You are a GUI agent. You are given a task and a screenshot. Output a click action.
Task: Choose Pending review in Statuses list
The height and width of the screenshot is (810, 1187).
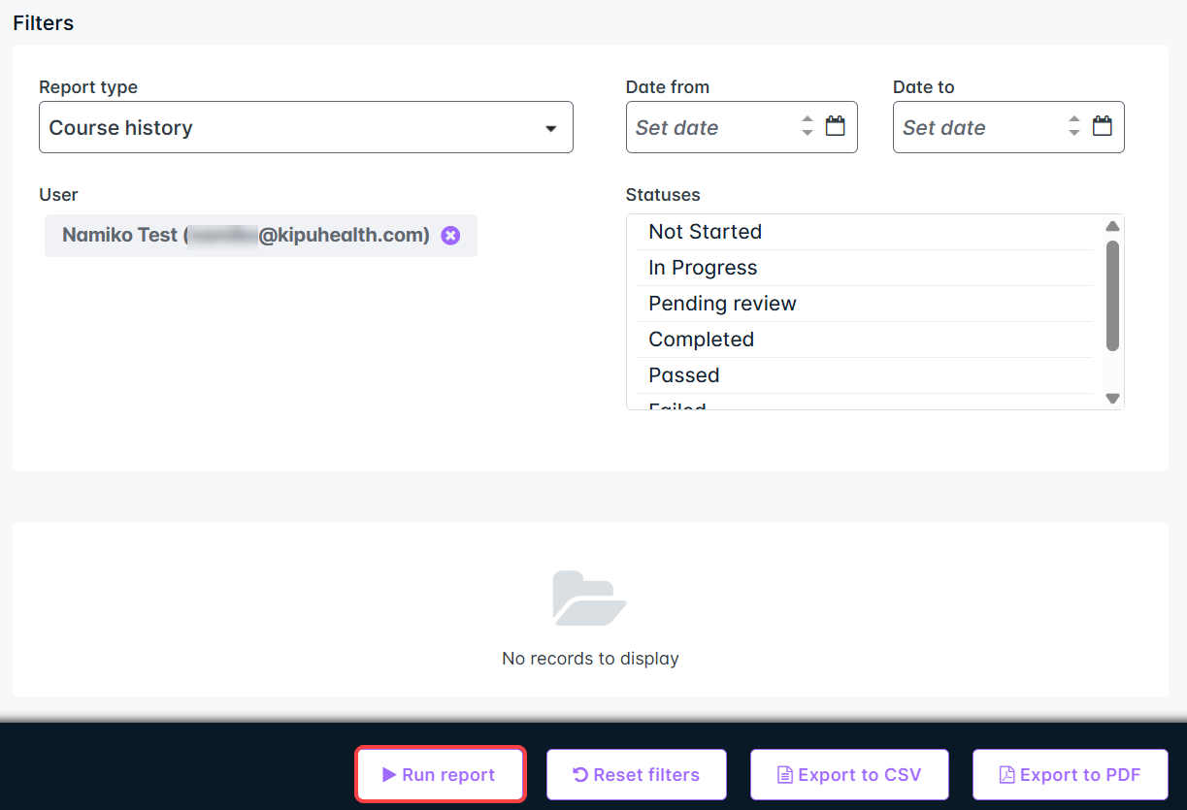coord(722,304)
